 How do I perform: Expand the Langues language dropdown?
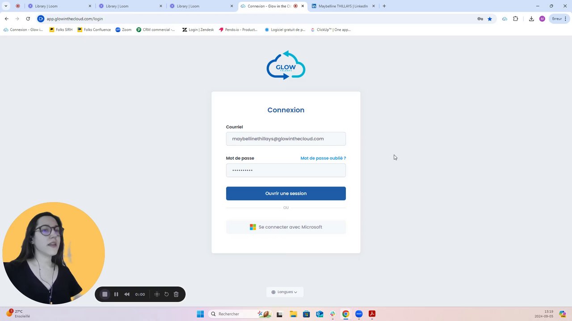(x=285, y=292)
